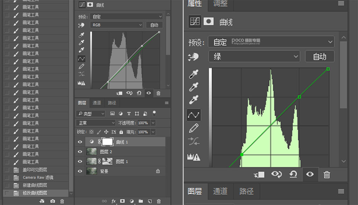Hide 背景 layer
Image resolution: width=358 pixels, height=205 pixels.
click(x=80, y=171)
